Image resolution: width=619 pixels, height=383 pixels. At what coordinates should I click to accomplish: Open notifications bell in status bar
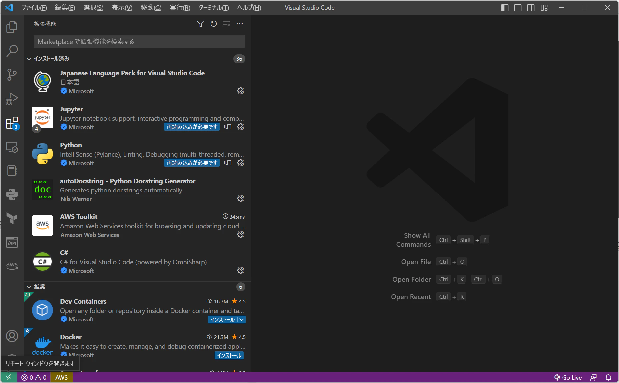click(x=608, y=377)
